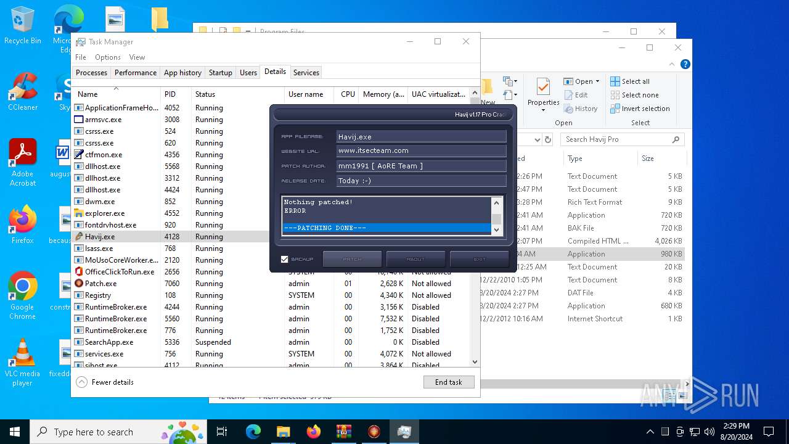This screenshot has width=789, height=444.
Task: Open Task Manager View menu
Action: [x=137, y=57]
